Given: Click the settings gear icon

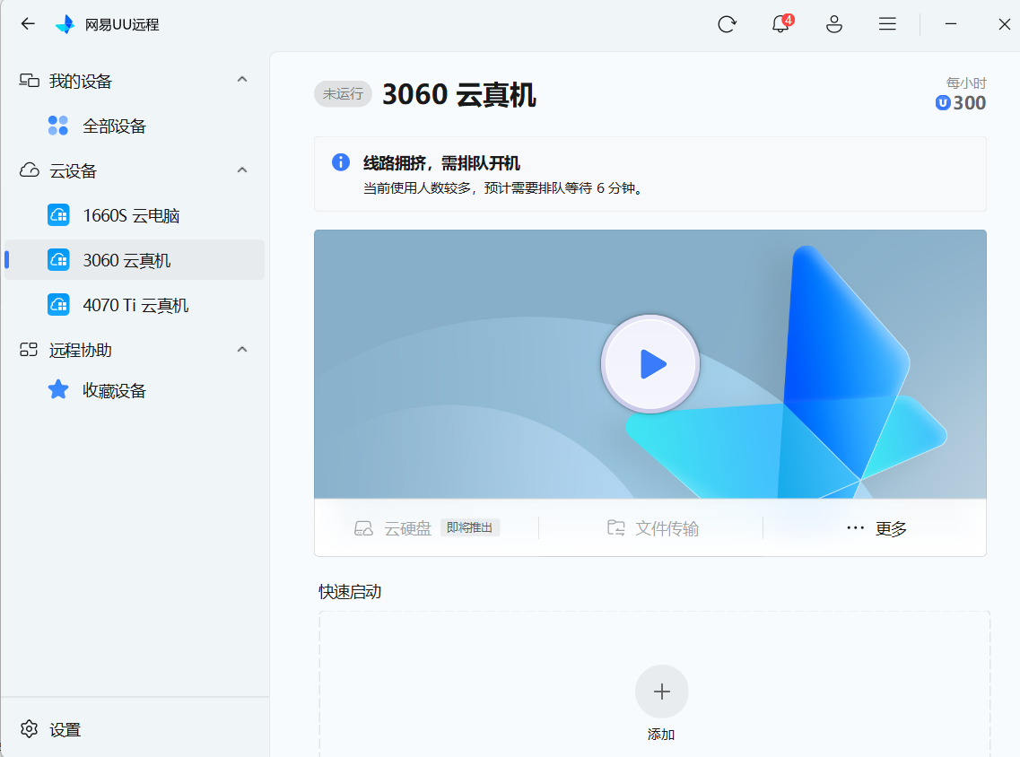Looking at the screenshot, I should pos(30,729).
